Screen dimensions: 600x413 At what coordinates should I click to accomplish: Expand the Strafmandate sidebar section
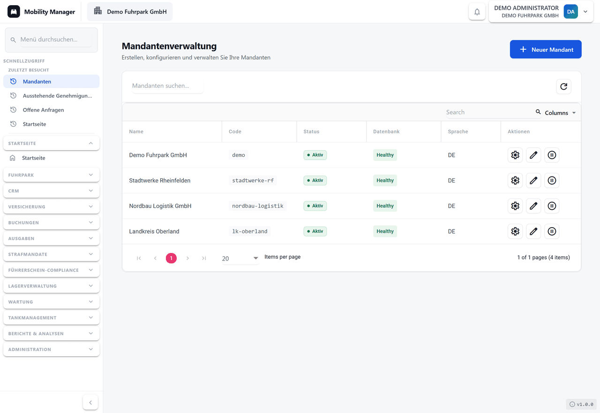[52, 254]
